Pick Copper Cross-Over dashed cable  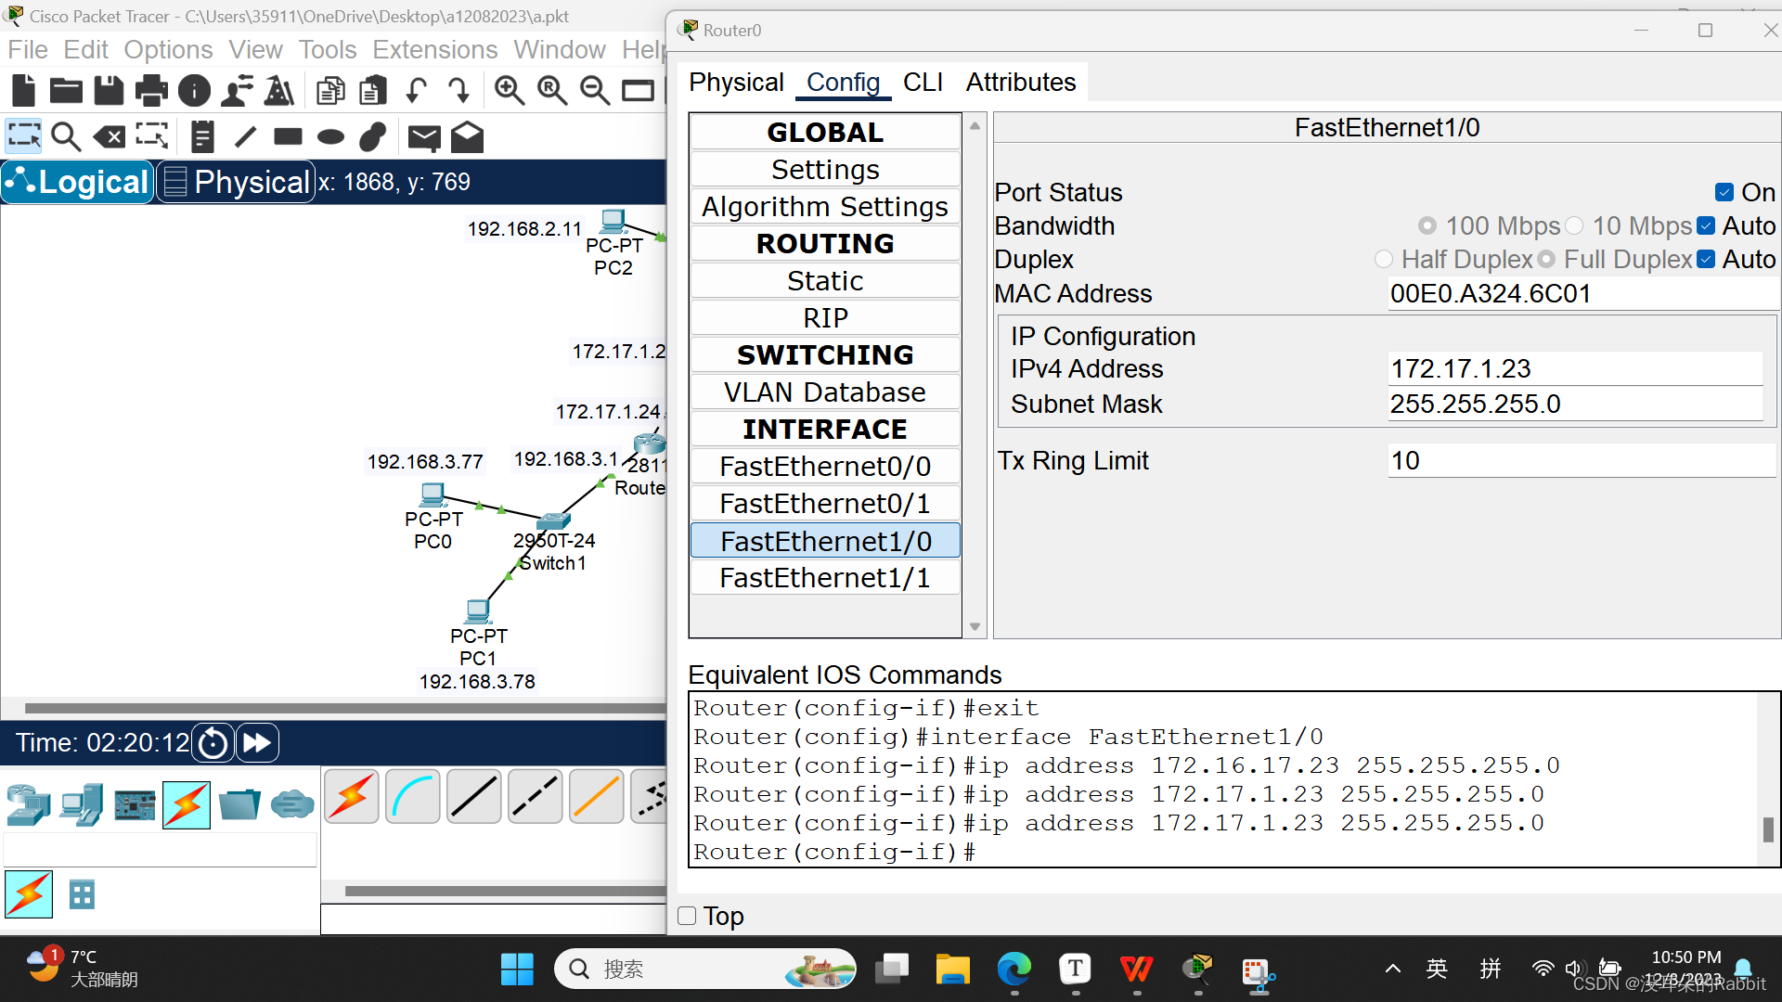click(x=536, y=797)
